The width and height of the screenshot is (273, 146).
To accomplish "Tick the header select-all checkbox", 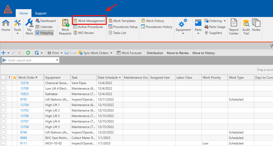I will 3,78.
